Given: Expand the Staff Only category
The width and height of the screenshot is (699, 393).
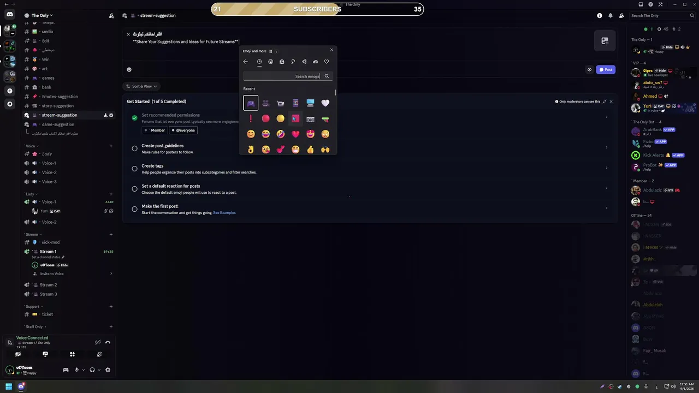Looking at the screenshot, I should pyautogui.click(x=34, y=327).
